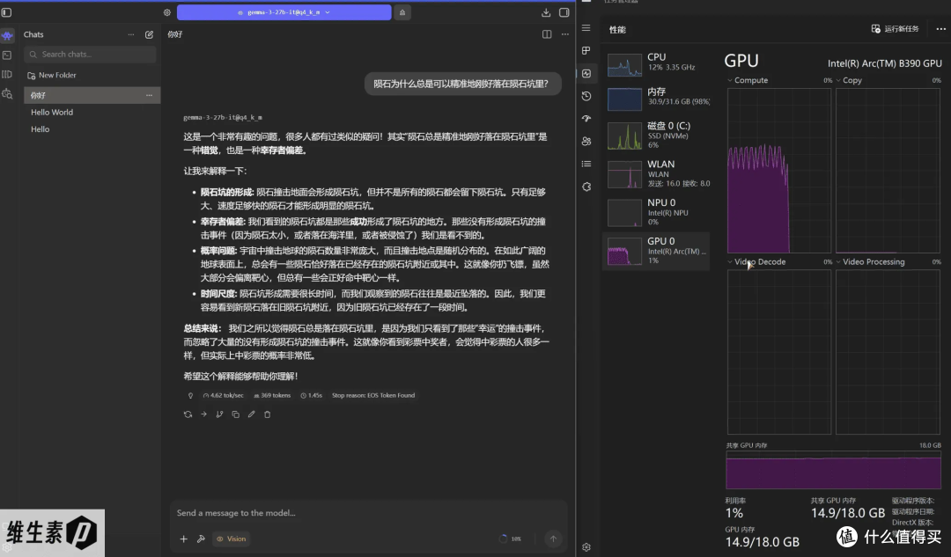The image size is (951, 557).
Task: Switch to the Chat view icon
Action: 7,35
